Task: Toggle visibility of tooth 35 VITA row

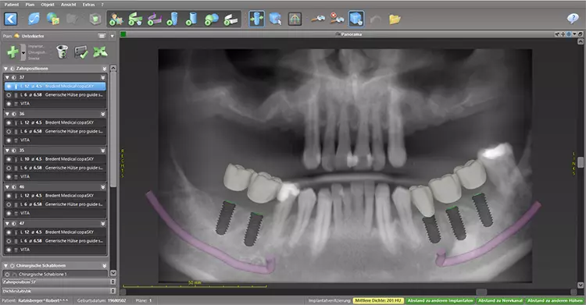Action: pyautogui.click(x=9, y=176)
